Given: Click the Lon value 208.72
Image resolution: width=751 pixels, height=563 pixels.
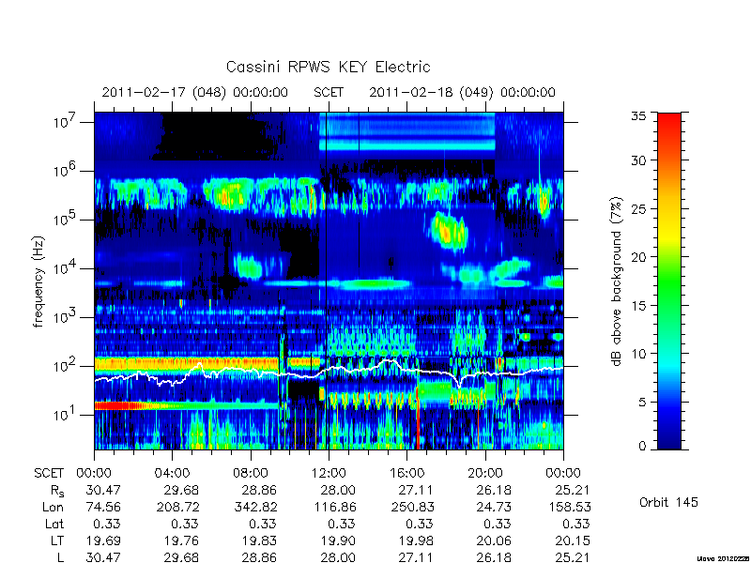Looking at the screenshot, I should 177,507.
